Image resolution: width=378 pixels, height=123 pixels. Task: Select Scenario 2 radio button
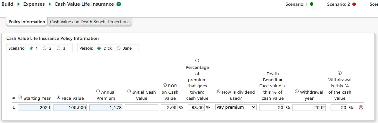pyautogui.click(x=45, y=48)
